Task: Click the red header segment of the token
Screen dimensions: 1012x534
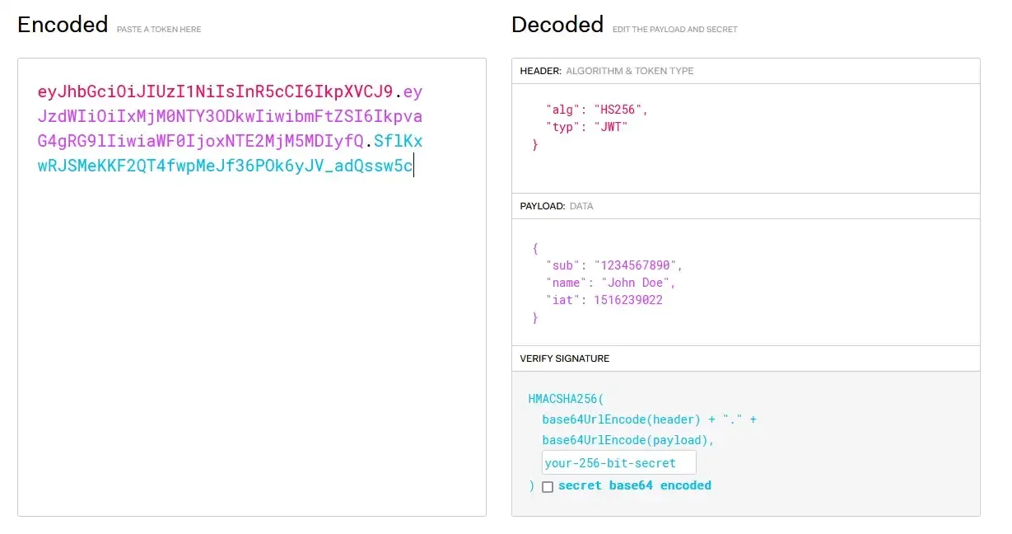Action: click(x=216, y=91)
